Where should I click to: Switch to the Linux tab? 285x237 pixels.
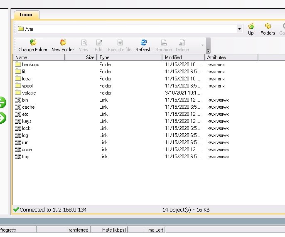click(26, 15)
